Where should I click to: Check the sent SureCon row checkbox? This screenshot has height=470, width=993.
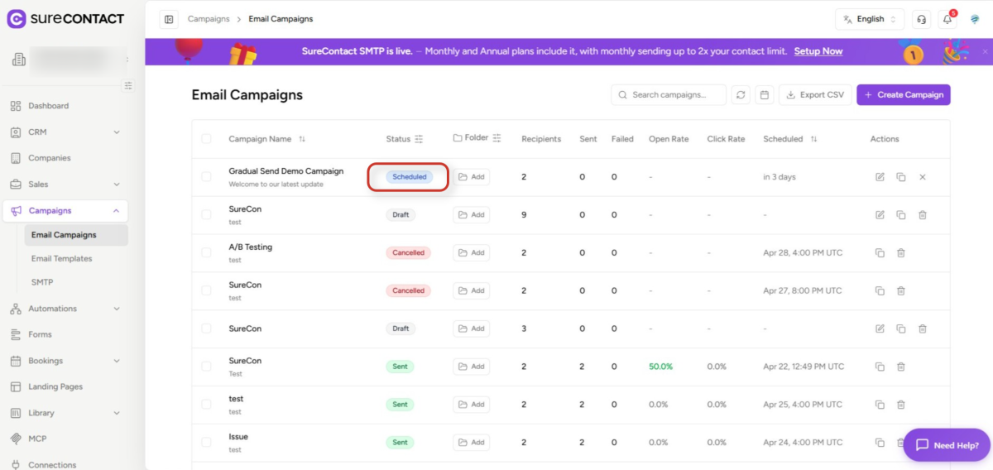tap(206, 367)
